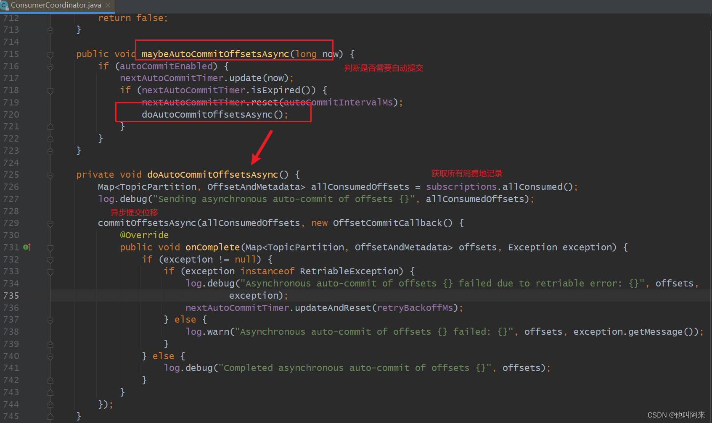This screenshot has height=423, width=712.
Task: Click 'exception);' on line 735
Action: 259,296
